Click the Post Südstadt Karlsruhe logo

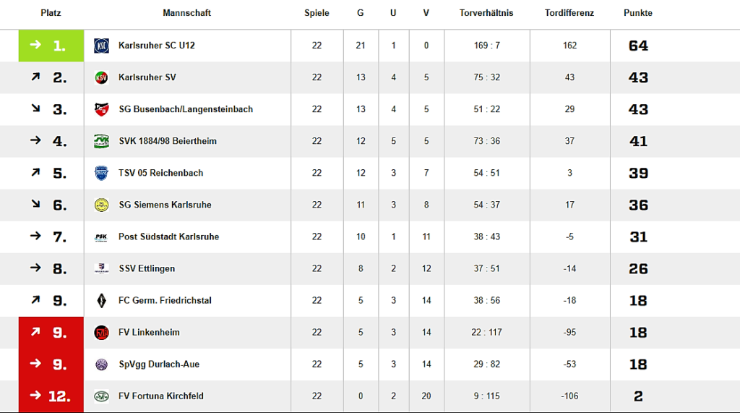coord(101,237)
